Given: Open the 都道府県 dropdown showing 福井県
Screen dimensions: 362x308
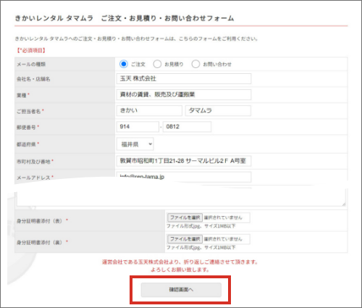Looking at the screenshot, I should click(x=135, y=144).
